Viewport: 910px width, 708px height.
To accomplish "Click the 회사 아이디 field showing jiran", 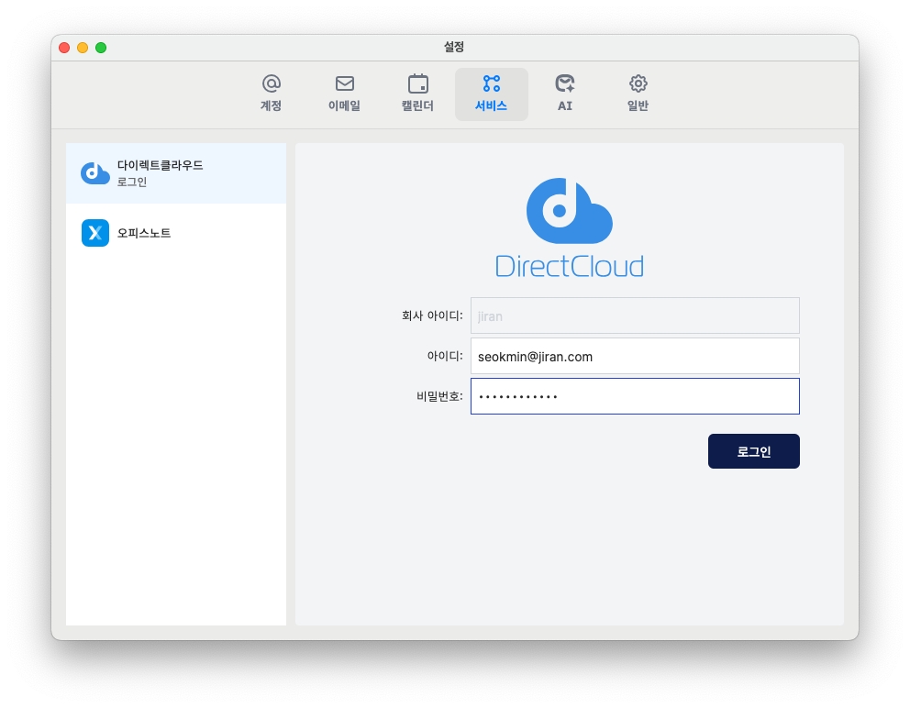I will (635, 315).
